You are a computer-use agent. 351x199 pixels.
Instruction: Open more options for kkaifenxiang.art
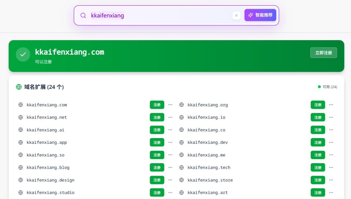pos(331,193)
